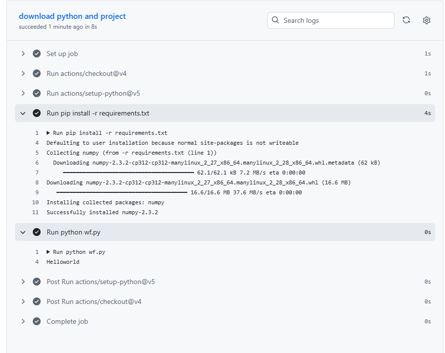Unfold the 'Run pip install' command triangle
This screenshot has width=445, height=353.
click(49, 133)
